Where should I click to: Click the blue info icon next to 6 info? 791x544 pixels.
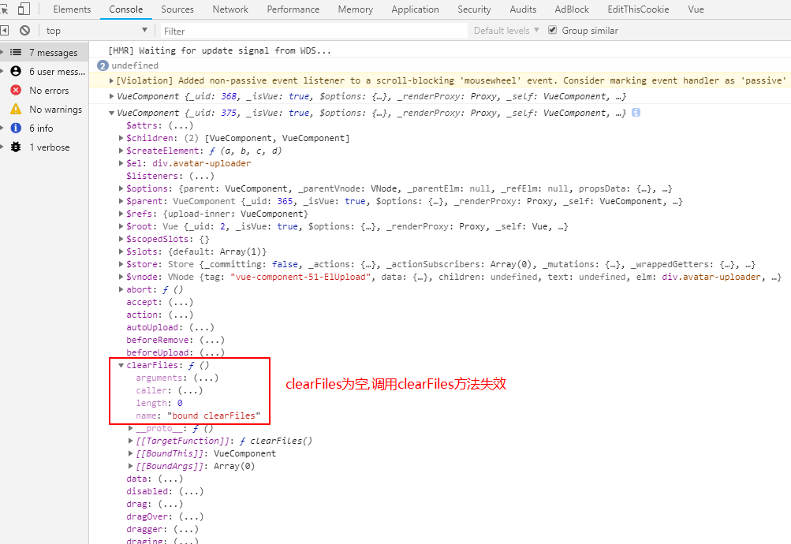click(x=17, y=128)
